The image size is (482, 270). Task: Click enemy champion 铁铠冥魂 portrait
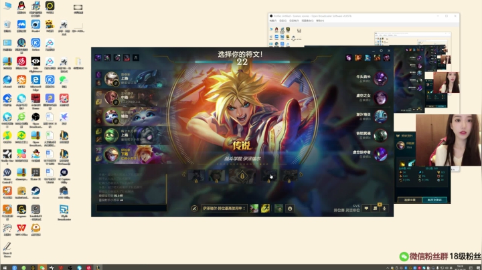click(x=380, y=135)
